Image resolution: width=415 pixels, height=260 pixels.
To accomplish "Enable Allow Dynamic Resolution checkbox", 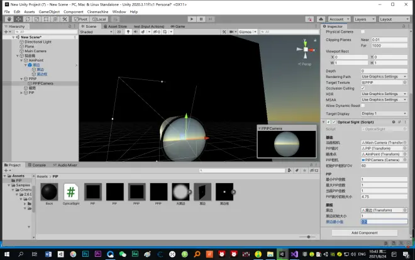I will point(363,105).
